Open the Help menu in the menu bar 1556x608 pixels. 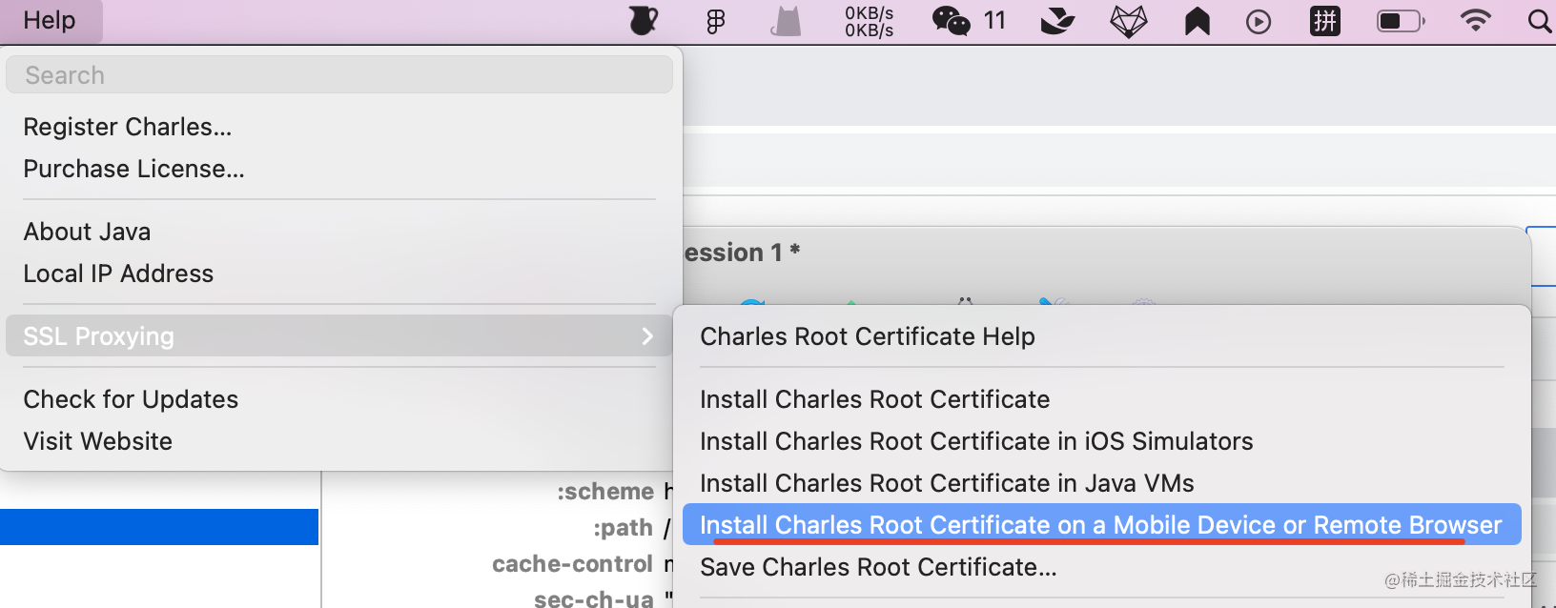point(50,21)
